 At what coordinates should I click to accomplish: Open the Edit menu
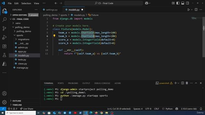coord(16,3)
